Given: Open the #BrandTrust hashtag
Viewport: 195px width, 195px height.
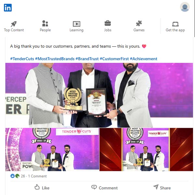Looking at the screenshot, I should pyautogui.click(x=87, y=59).
